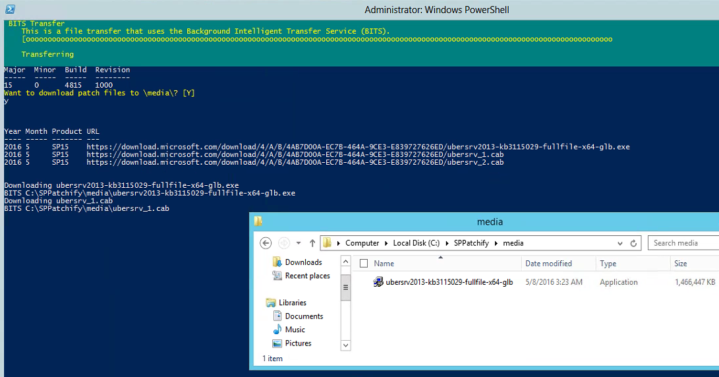The width and height of the screenshot is (719, 377).
Task: Expand arrow after Computer breadcrumb
Action: click(386, 243)
